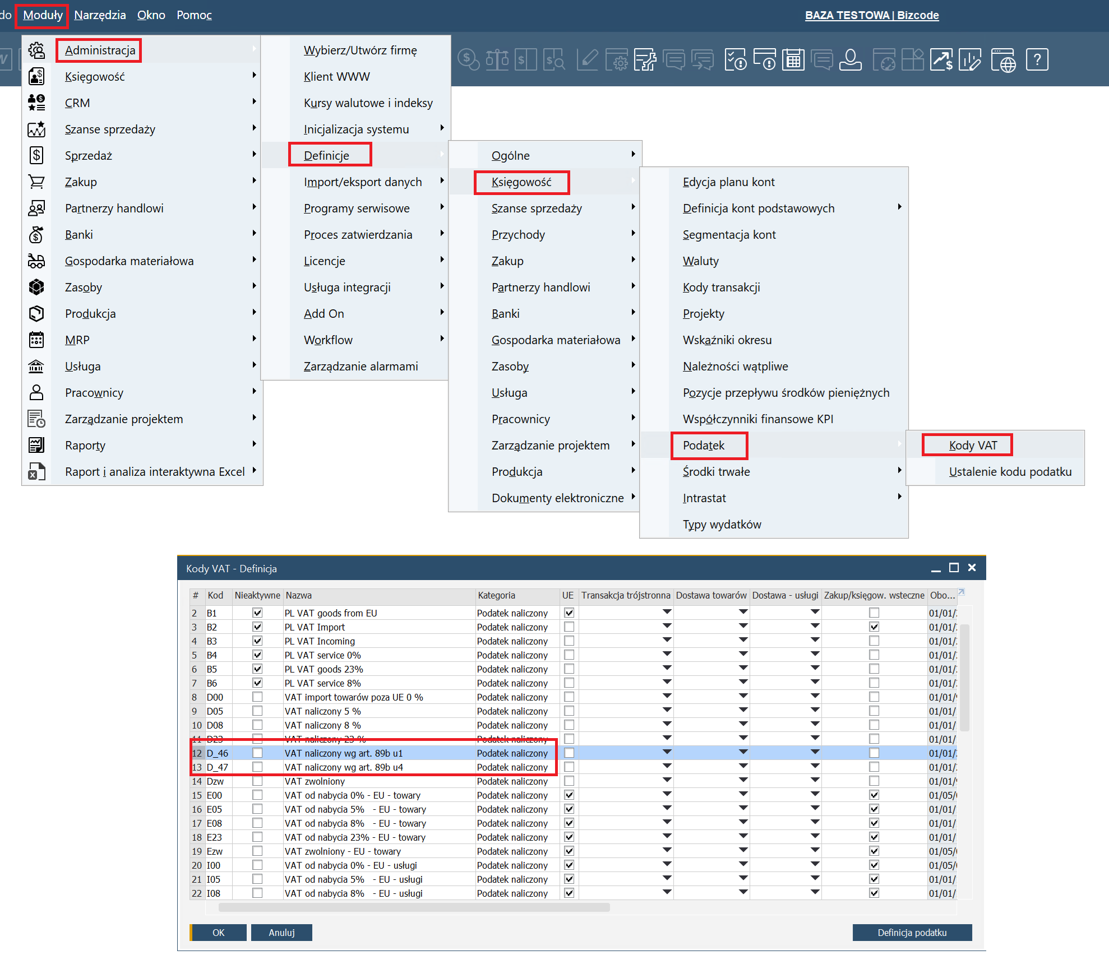Check Nieaktywne checkbox for row D_47

tap(257, 767)
